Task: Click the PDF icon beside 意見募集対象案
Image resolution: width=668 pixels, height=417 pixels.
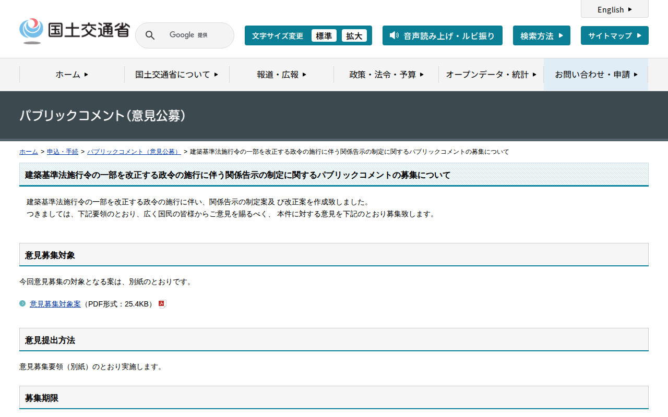Action: tap(162, 304)
